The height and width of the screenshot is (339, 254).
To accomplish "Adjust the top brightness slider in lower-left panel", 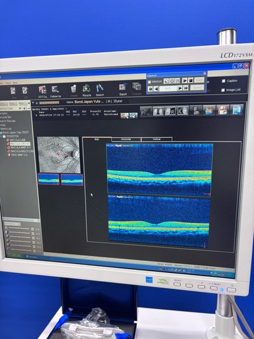I will pos(20,229).
